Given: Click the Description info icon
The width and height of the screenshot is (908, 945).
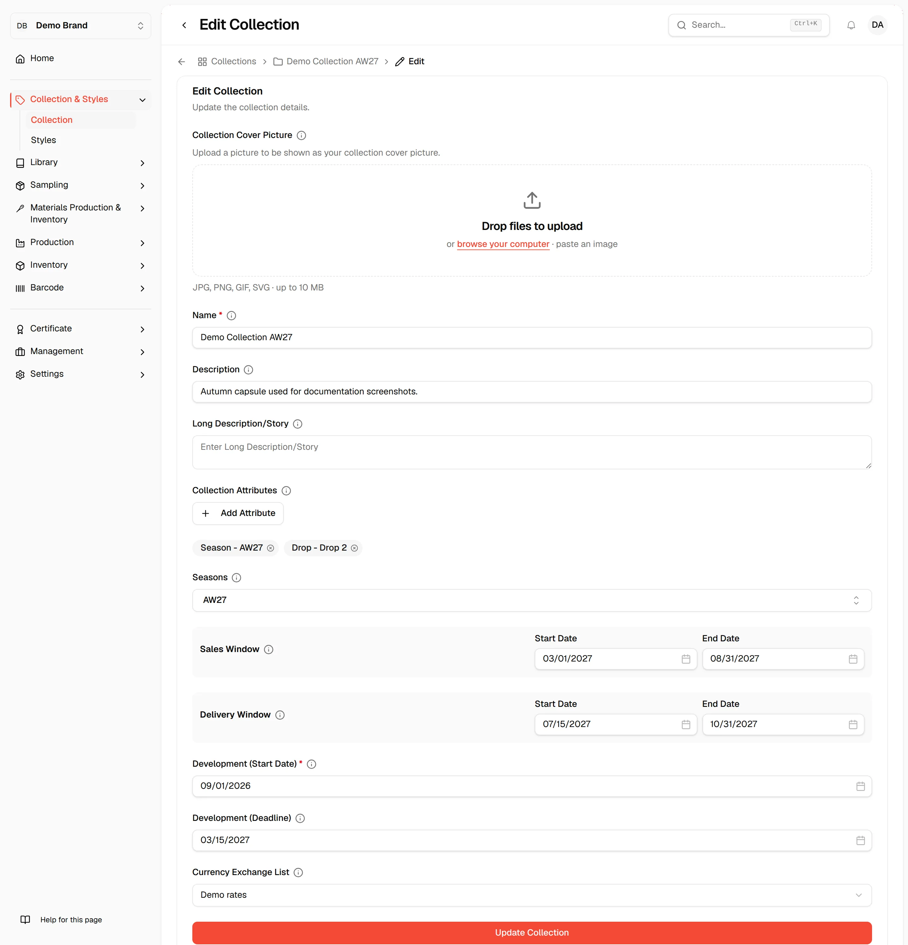Looking at the screenshot, I should coord(248,370).
